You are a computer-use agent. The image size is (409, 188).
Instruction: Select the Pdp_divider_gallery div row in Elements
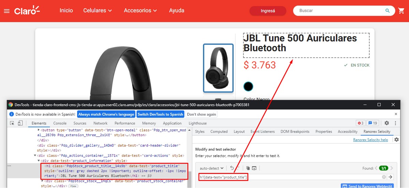pyautogui.click(x=109, y=148)
